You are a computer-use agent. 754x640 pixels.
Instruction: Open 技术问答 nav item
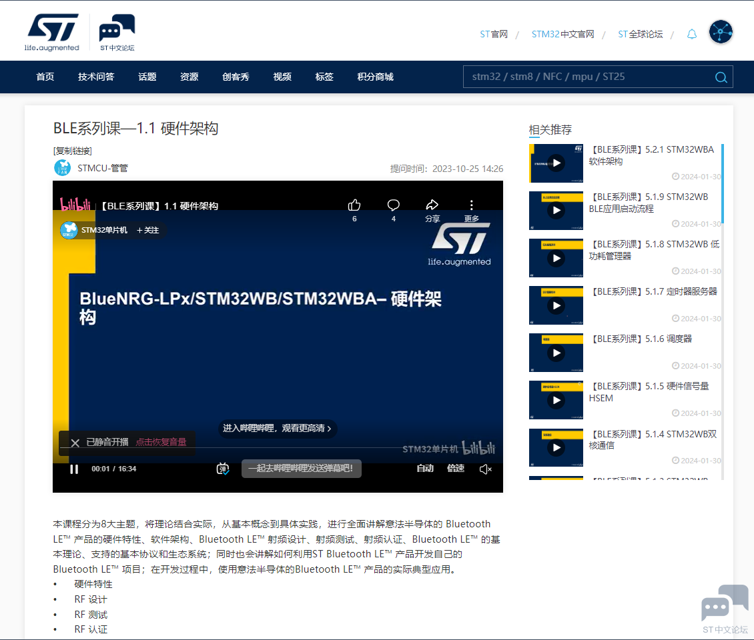click(x=96, y=77)
